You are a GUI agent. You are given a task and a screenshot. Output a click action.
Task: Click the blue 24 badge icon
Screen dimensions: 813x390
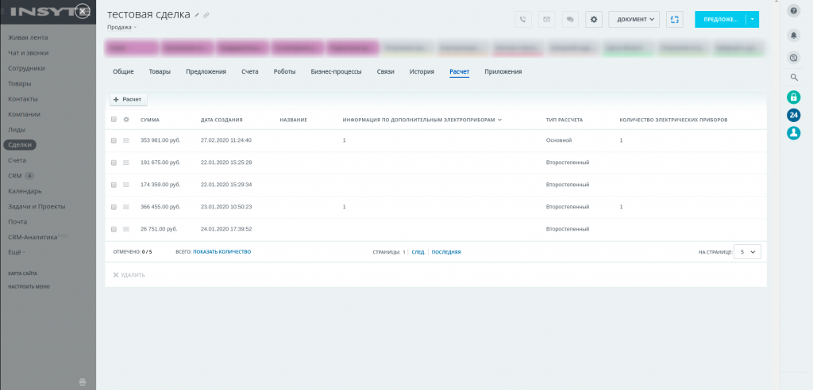tap(793, 115)
